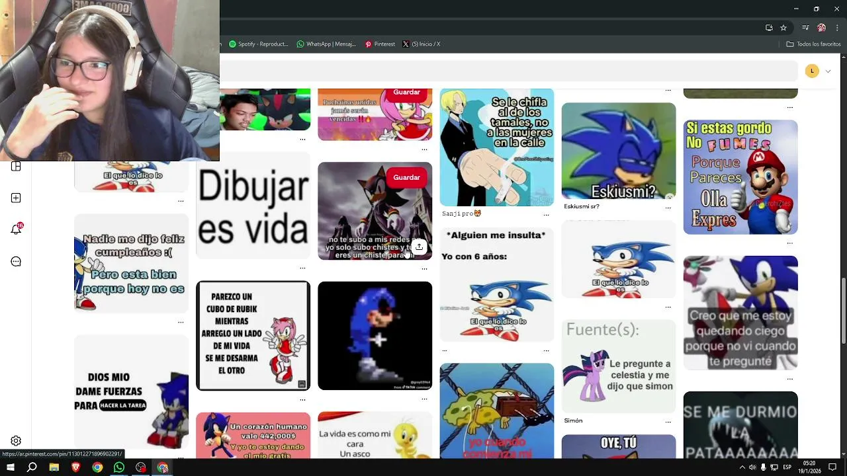Click share icon on Shadow pin

click(x=419, y=247)
